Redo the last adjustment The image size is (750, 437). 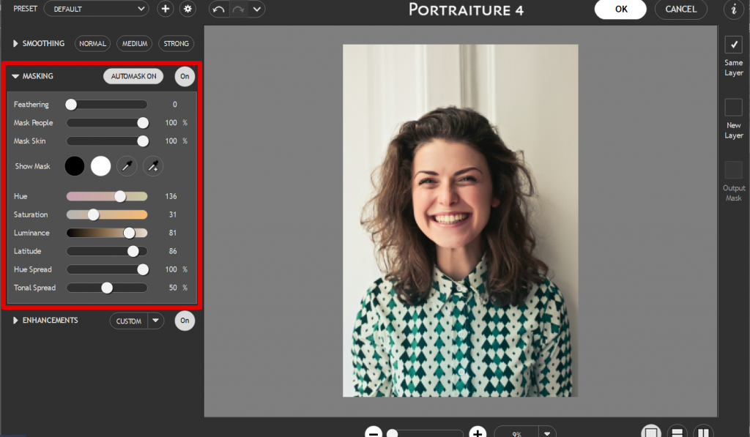pos(238,10)
